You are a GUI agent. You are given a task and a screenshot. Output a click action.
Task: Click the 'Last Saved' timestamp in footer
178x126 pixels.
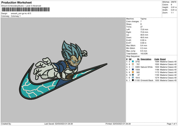[x=58, y=124]
